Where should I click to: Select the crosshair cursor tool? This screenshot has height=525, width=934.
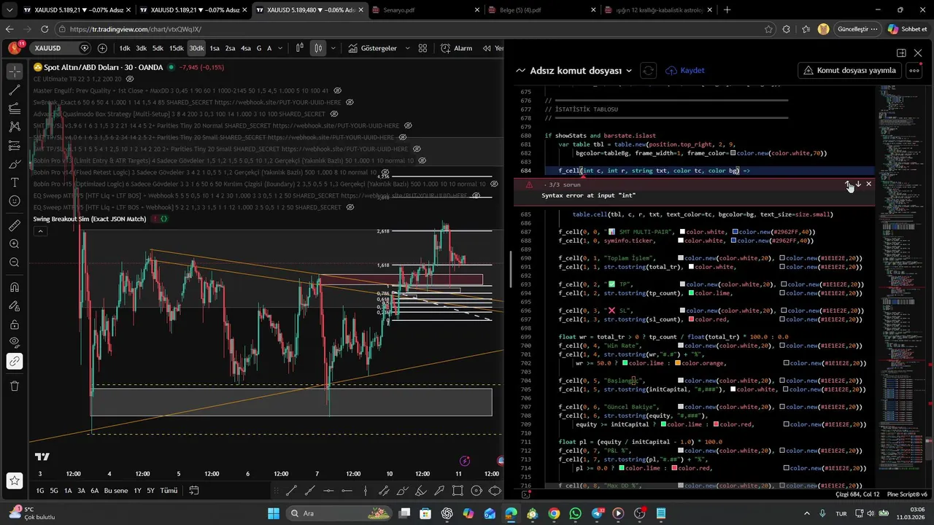coord(15,71)
